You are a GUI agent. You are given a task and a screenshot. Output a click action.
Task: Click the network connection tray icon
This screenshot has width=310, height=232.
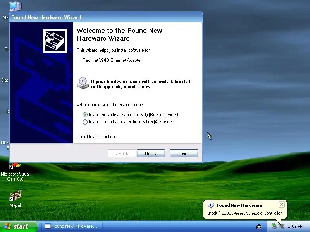tap(281, 226)
